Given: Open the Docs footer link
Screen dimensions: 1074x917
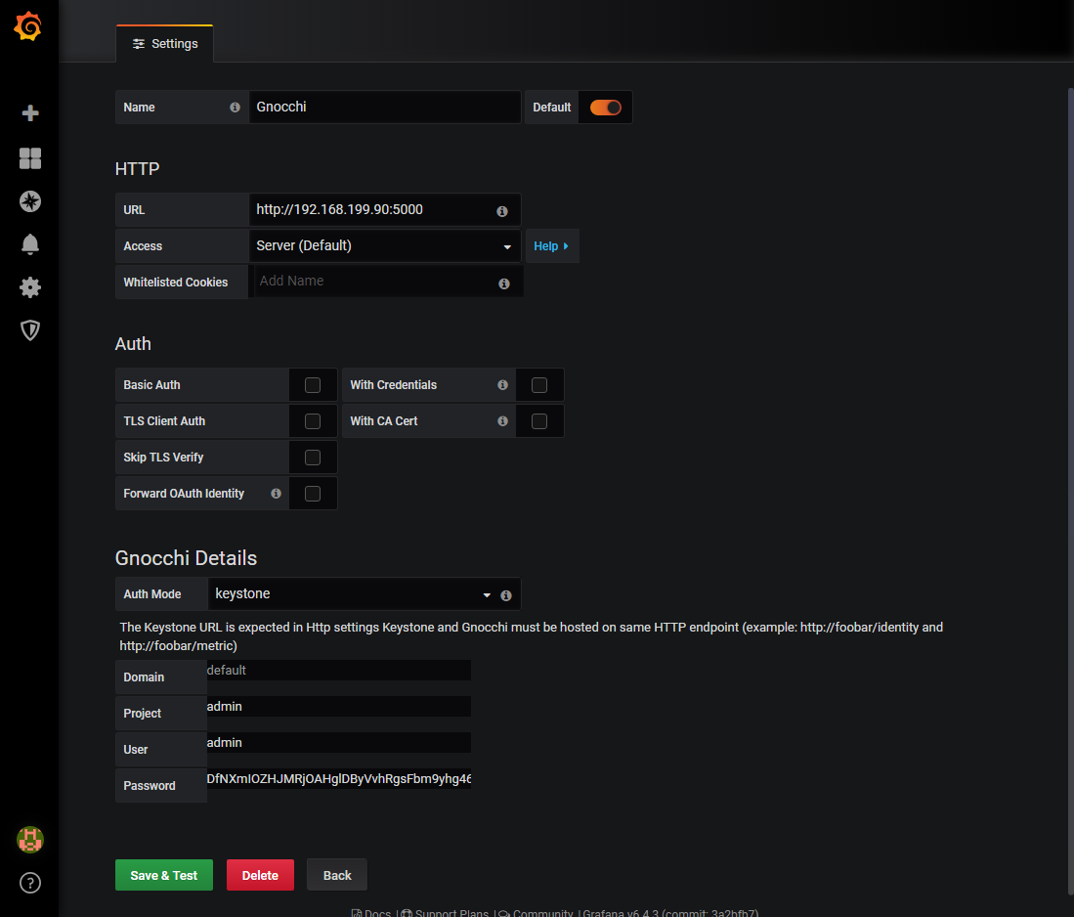Looking at the screenshot, I should (371, 913).
